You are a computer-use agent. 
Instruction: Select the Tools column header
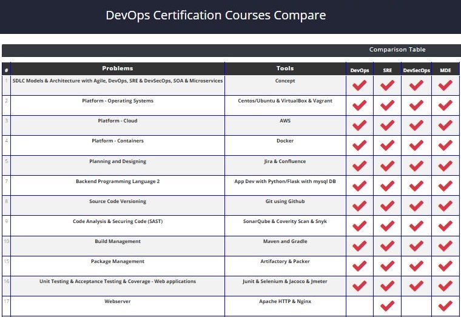click(285, 68)
